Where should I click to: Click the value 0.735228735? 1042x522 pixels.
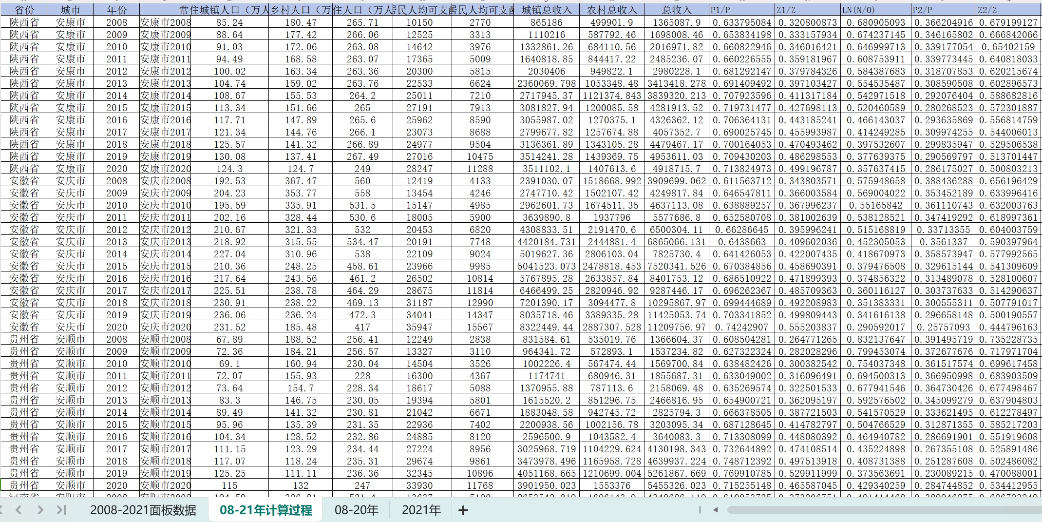(1009, 339)
